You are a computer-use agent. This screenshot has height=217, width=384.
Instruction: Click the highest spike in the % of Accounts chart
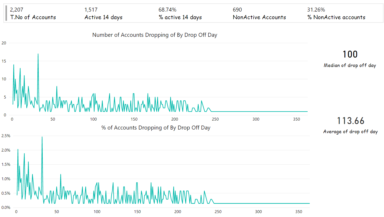[x=42, y=137]
